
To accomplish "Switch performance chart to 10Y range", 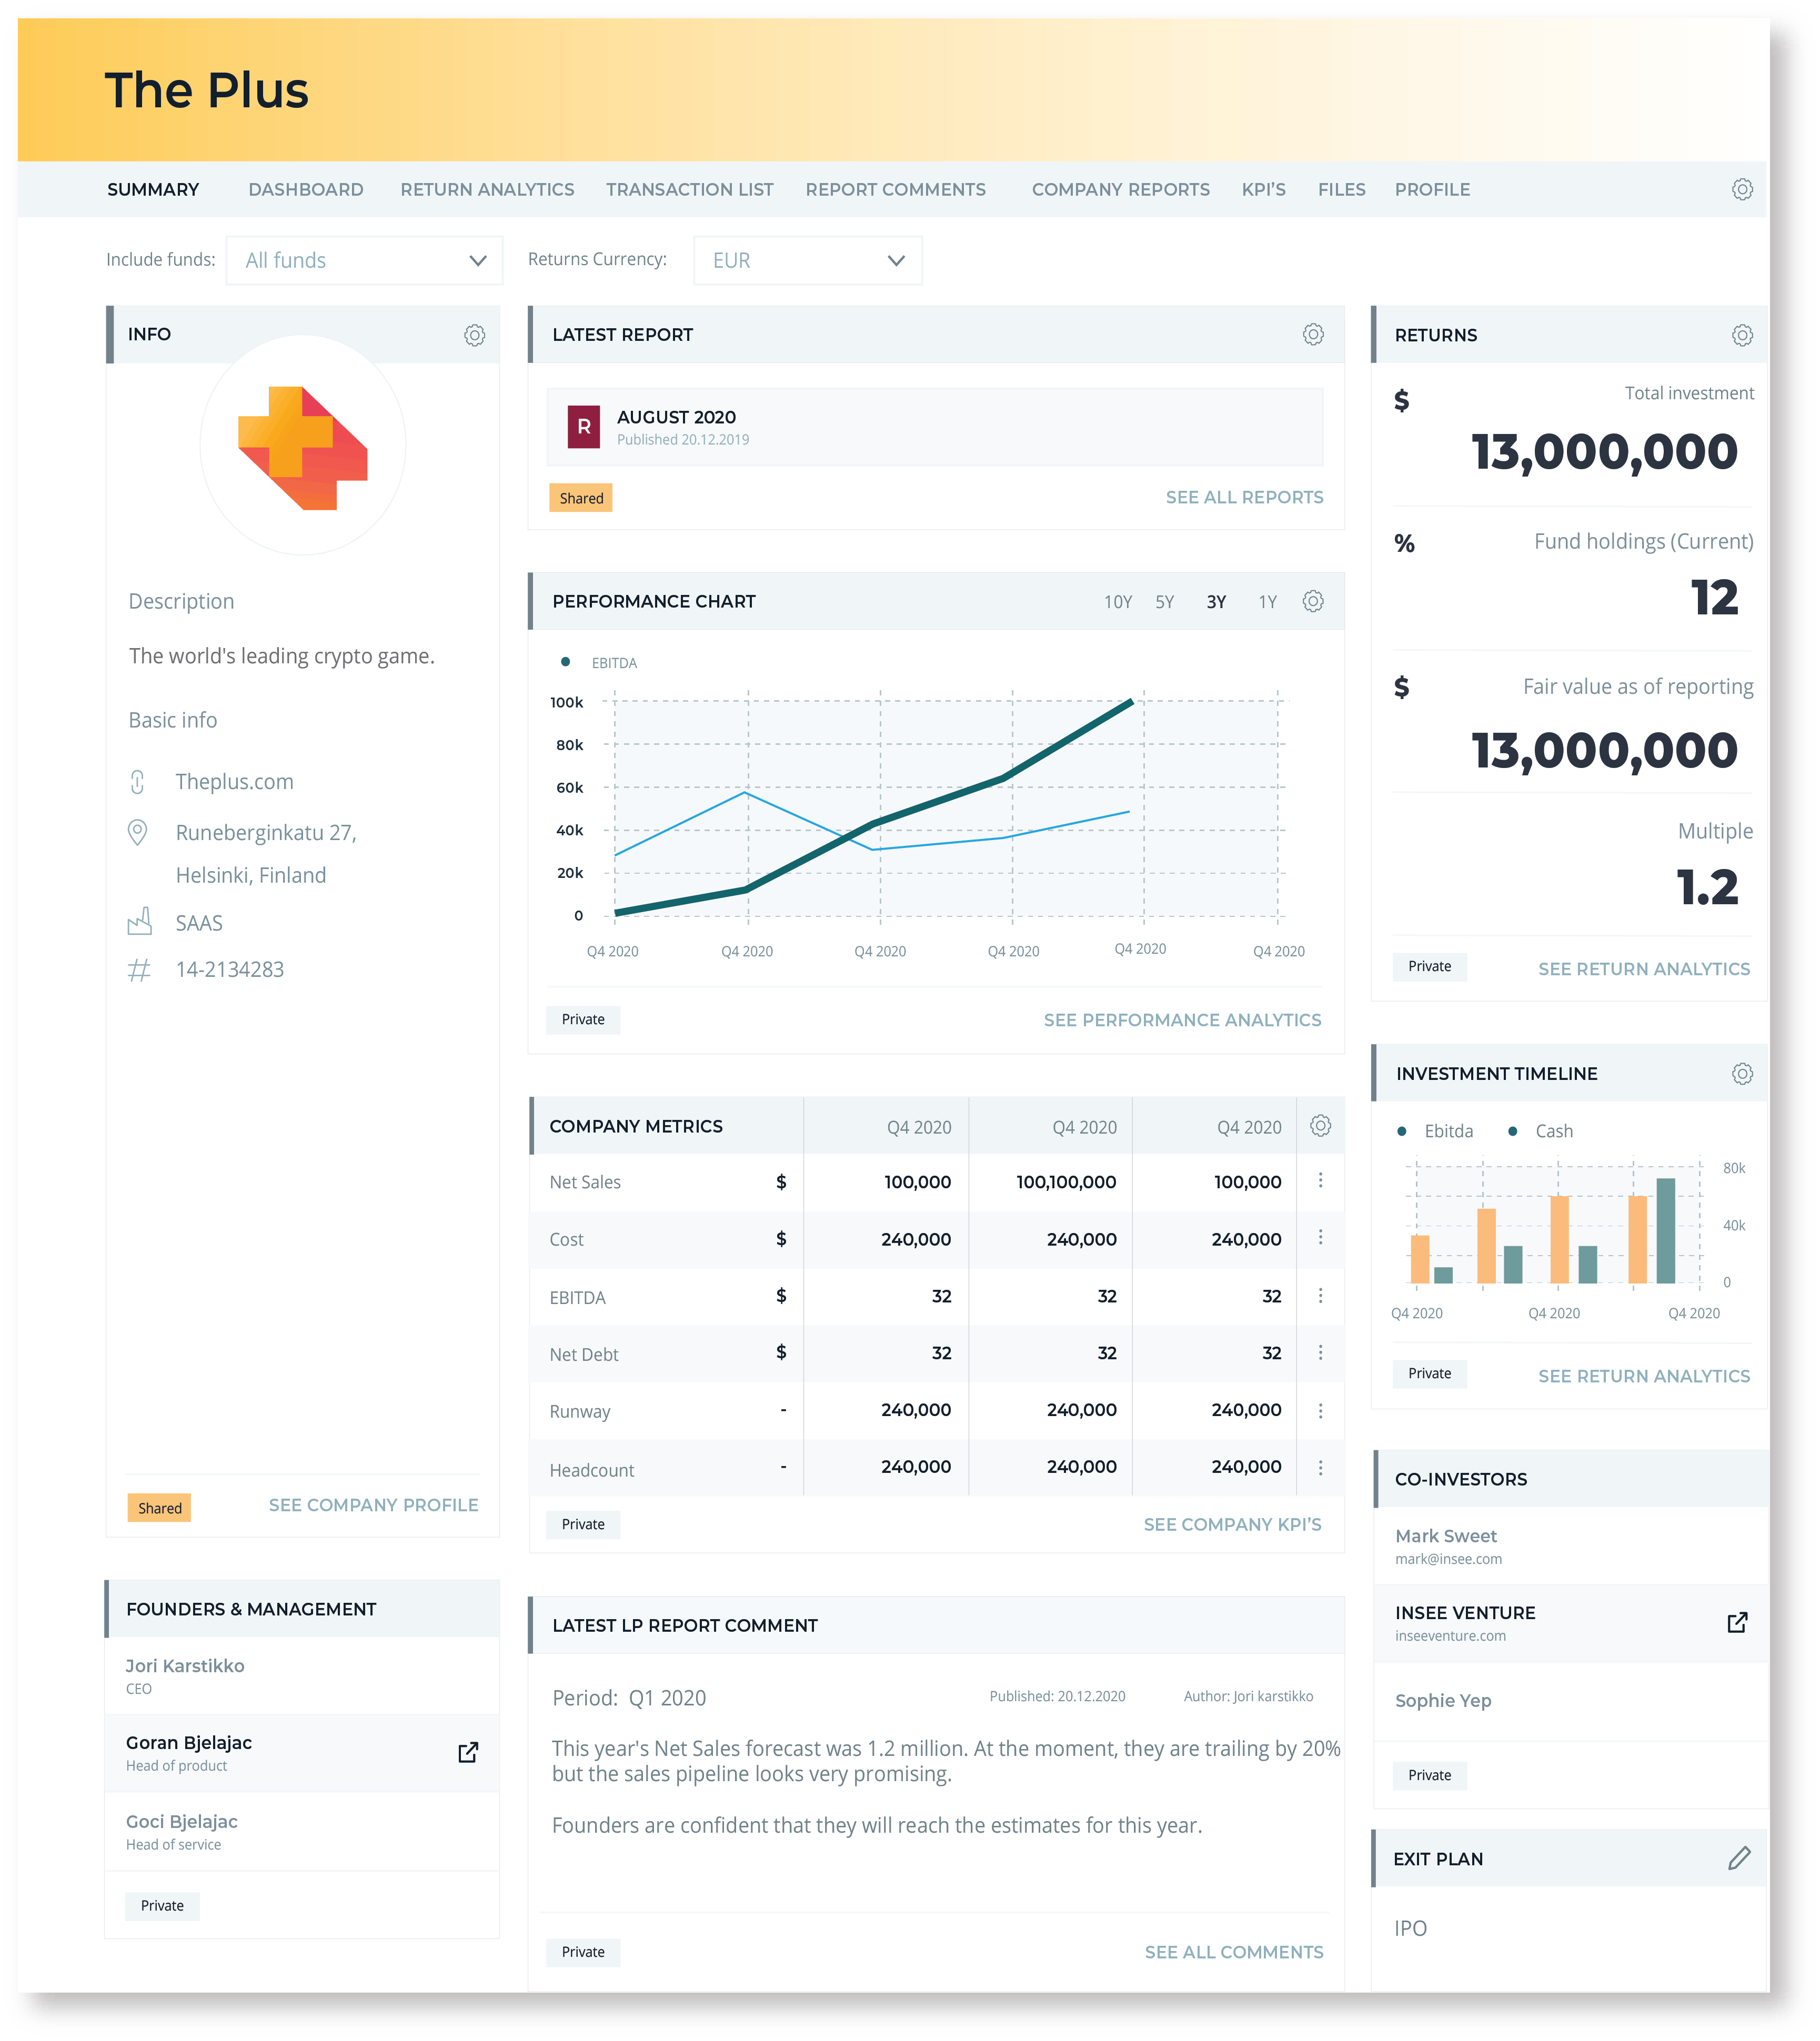I will click(1117, 602).
